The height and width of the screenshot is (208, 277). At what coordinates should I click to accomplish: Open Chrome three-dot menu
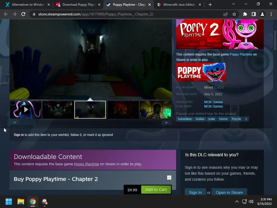[x=271, y=14]
